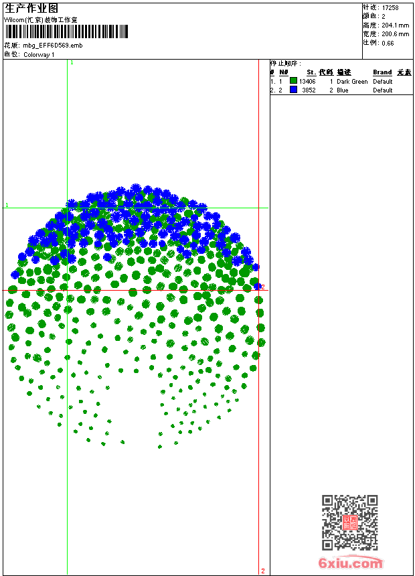415x576 pixels.
Task: Click the Brand column header
Action: click(382, 72)
